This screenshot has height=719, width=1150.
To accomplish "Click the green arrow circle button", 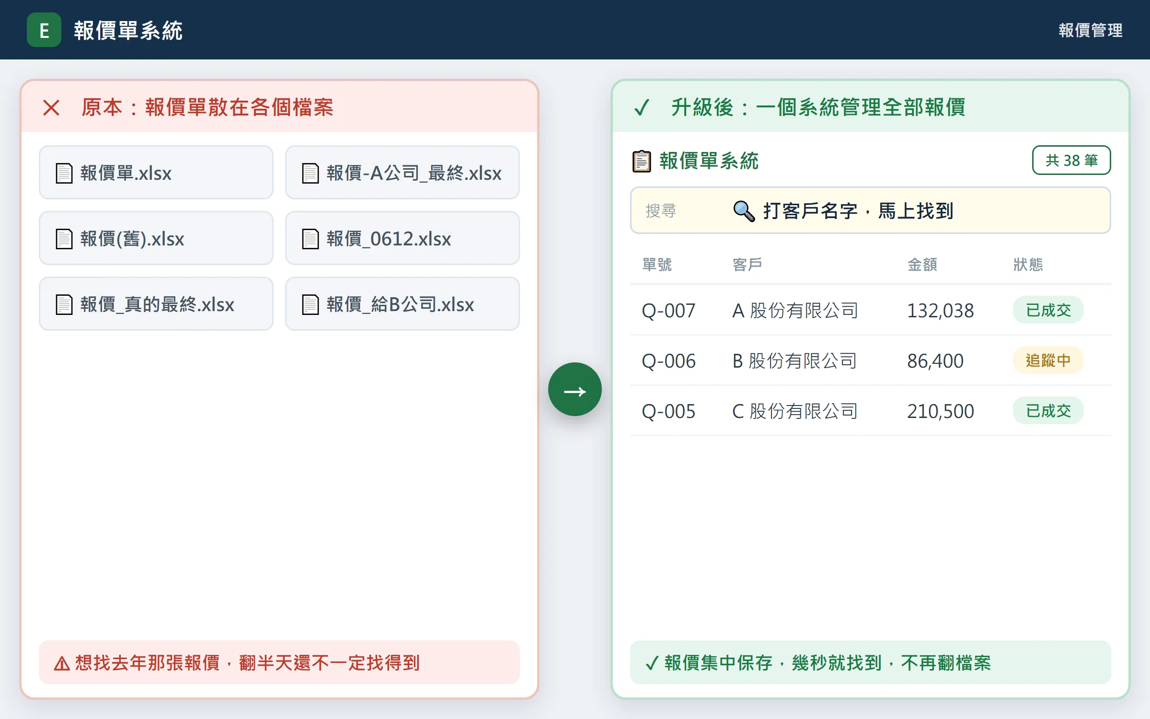I will pos(575,390).
